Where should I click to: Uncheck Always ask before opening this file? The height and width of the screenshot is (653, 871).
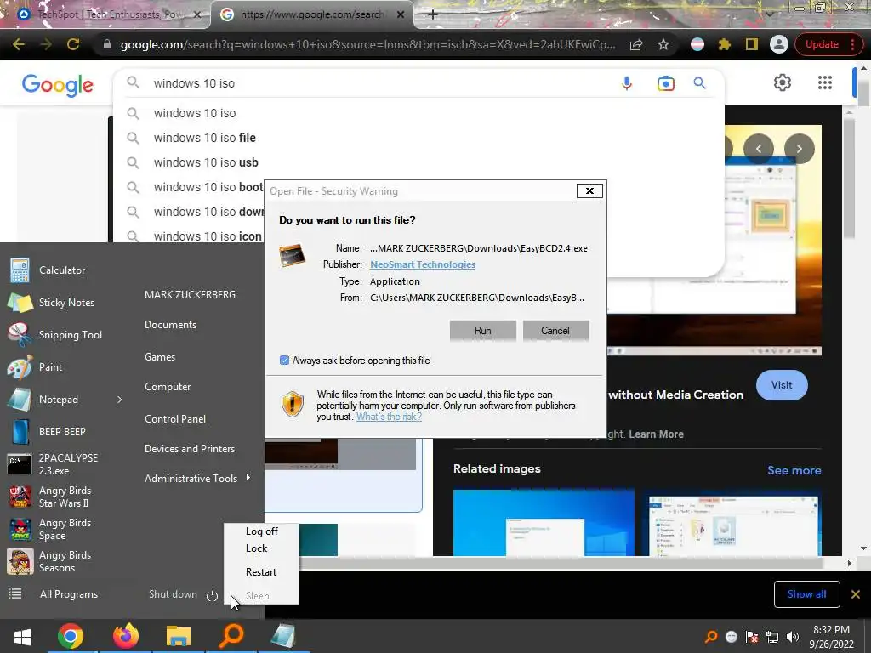284,361
